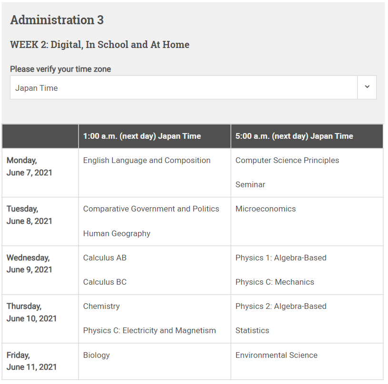Select Calculus AB in Wednesday row

[x=105, y=258]
